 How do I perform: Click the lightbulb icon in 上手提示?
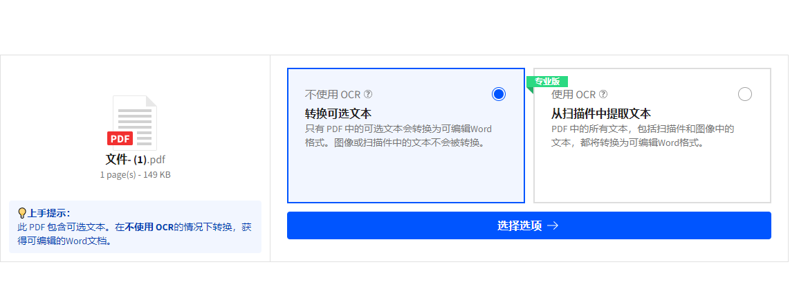22,213
